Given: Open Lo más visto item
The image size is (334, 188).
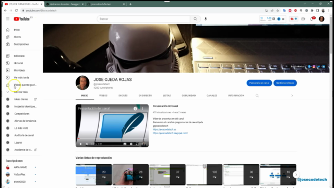Looking at the screenshot, I should [x=21, y=128].
